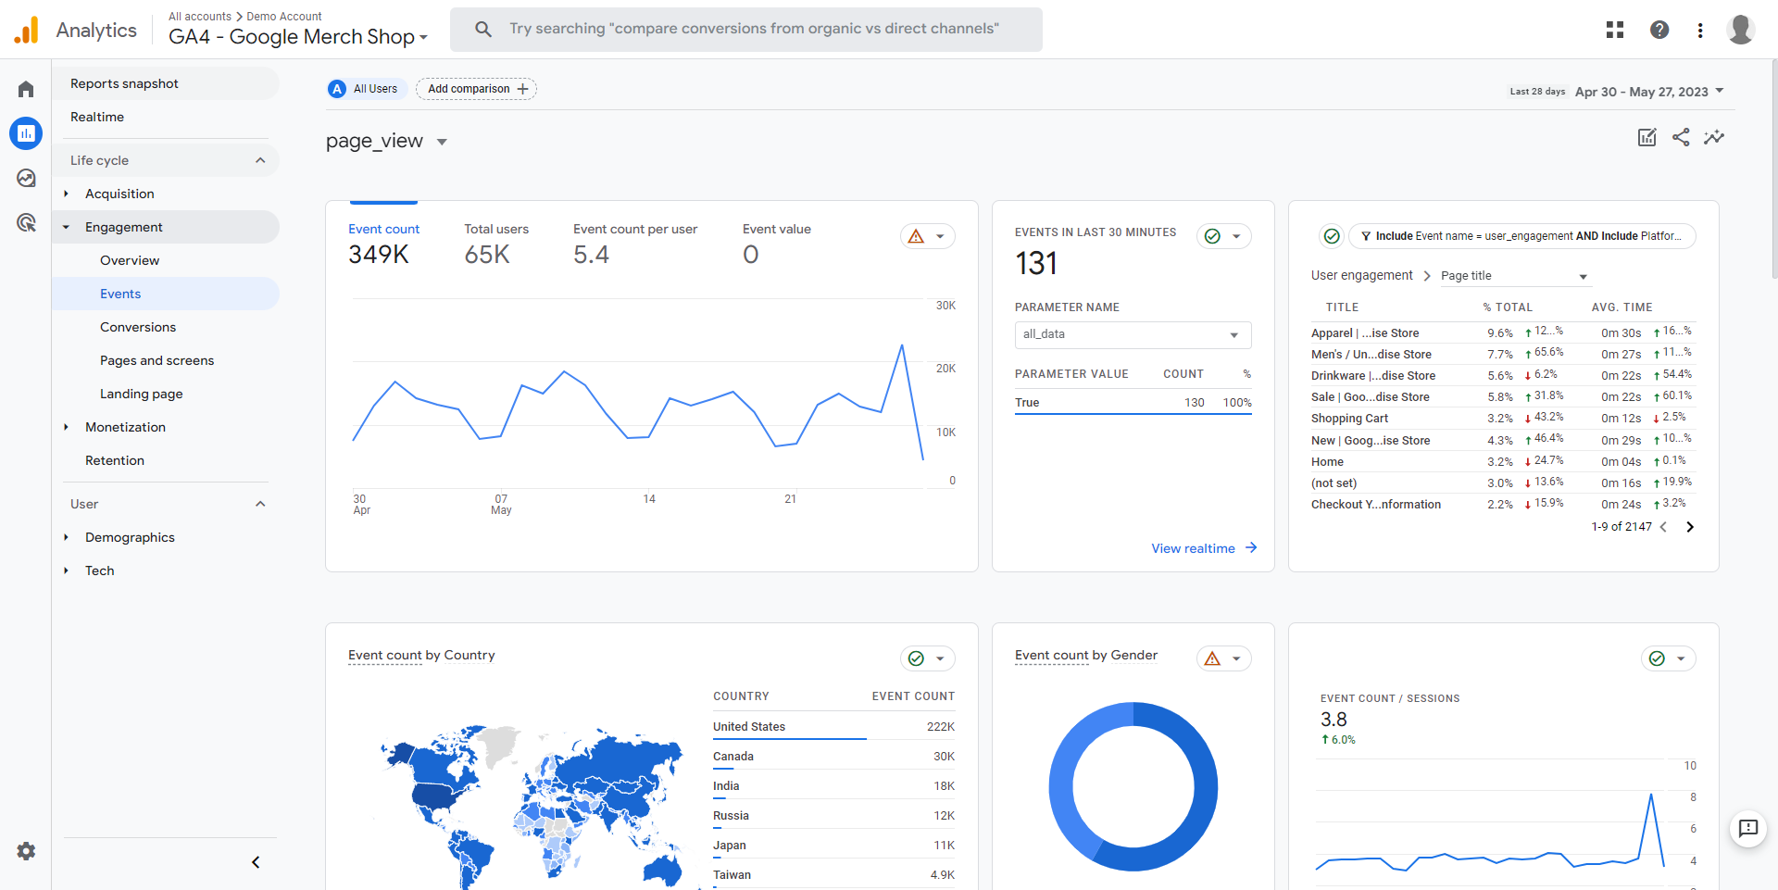Click the United States country row
This screenshot has height=890, width=1778.
point(833,727)
